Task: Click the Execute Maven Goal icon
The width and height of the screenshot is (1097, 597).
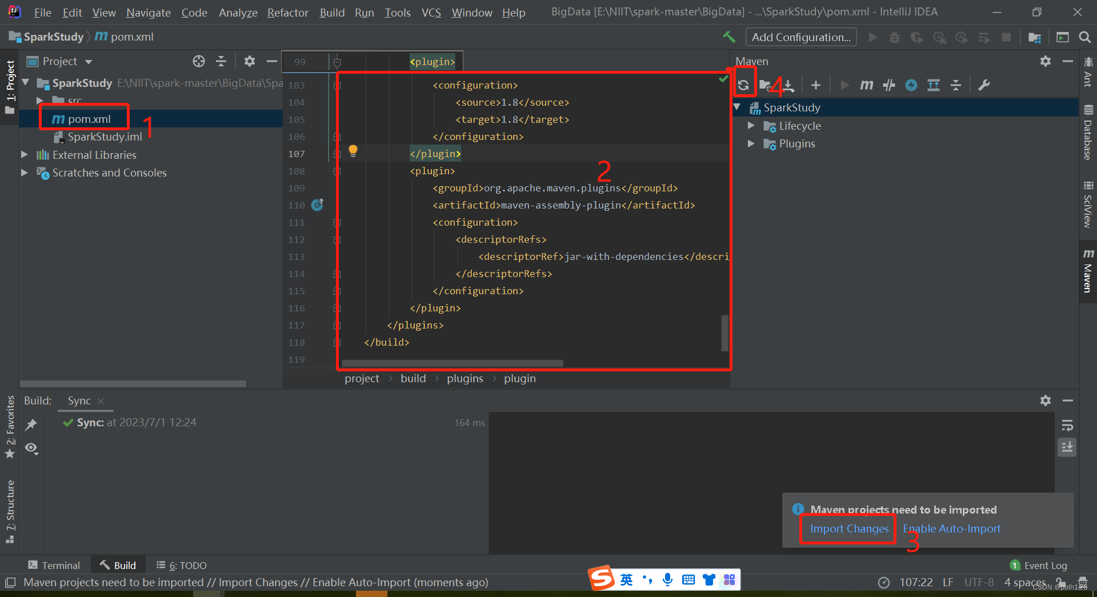Action: [x=867, y=85]
